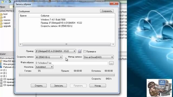Image resolution: width=173 pixels, height=97 pixels.
Task: Enable the Проверка checkbox
Action: pyautogui.click(x=85, y=51)
